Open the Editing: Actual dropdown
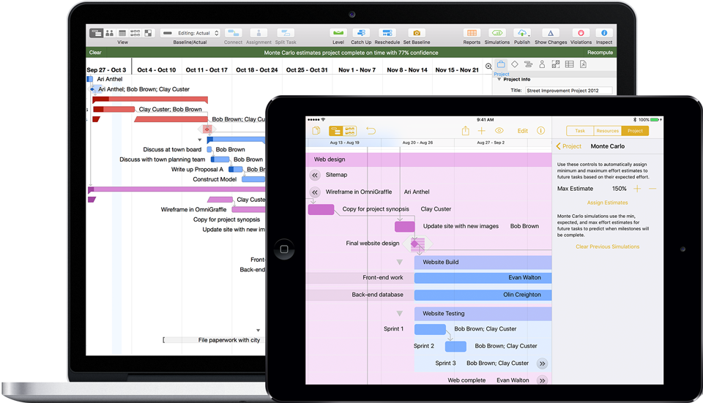Screen dimensions: 703x403 click(190, 33)
